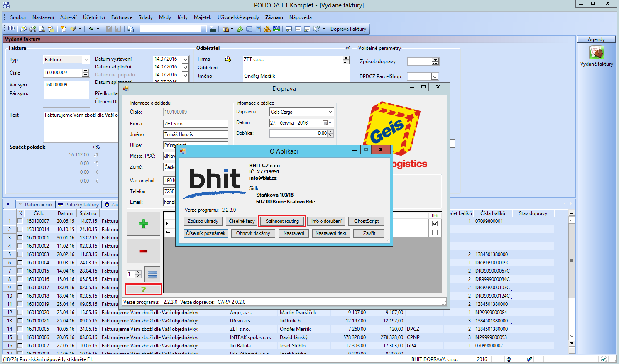
Task: Open the Účetnictví menu
Action: [x=94, y=17]
